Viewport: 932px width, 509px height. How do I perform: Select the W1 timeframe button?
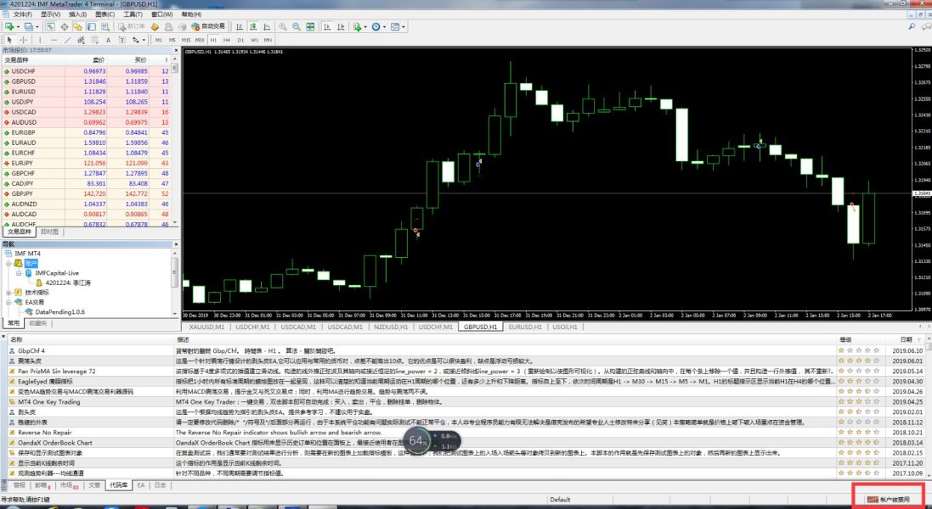[x=254, y=40]
